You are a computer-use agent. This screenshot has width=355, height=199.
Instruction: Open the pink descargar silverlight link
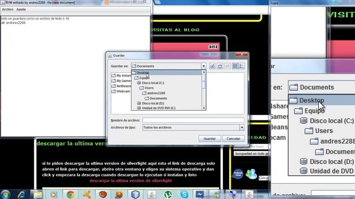point(131,181)
